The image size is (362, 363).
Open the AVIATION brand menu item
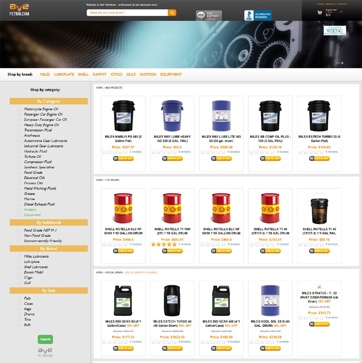click(x=148, y=74)
